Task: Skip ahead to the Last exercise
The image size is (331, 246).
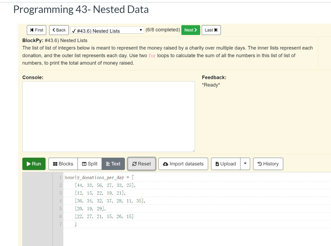Action: click(x=211, y=30)
